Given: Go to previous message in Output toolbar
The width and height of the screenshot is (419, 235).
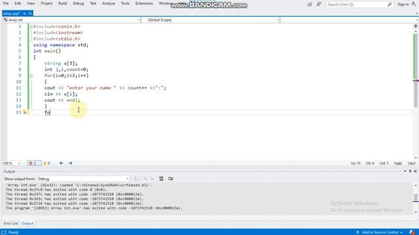Looking at the screenshot, I should pyautogui.click(x=145, y=178).
